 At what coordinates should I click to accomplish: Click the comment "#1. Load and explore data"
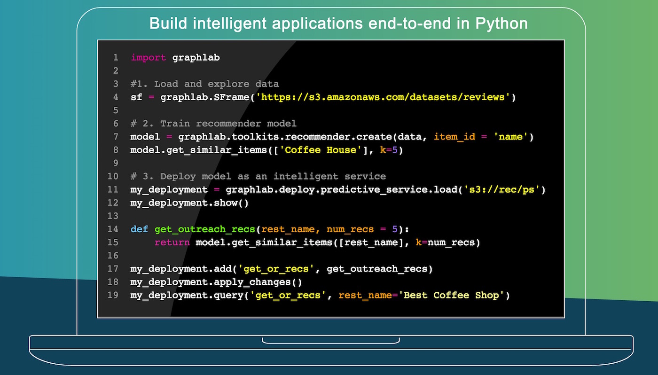point(205,84)
